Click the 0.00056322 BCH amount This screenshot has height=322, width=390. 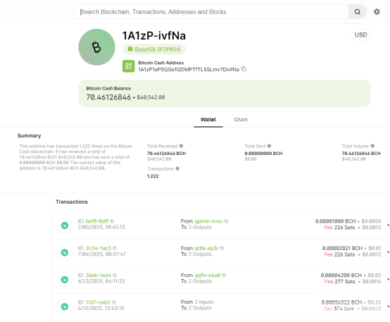(341, 302)
